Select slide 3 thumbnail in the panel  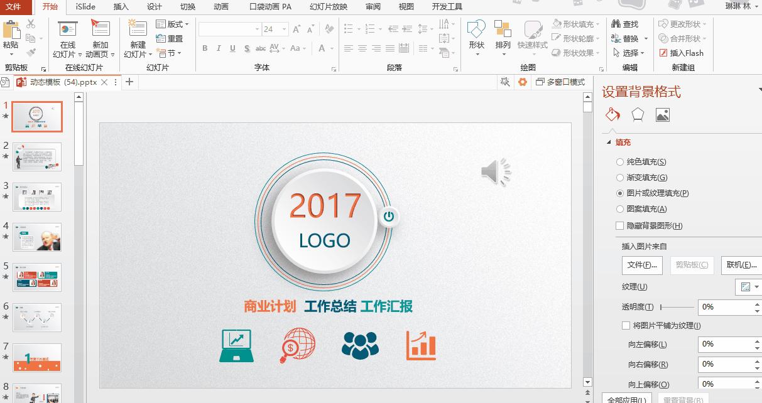36,197
